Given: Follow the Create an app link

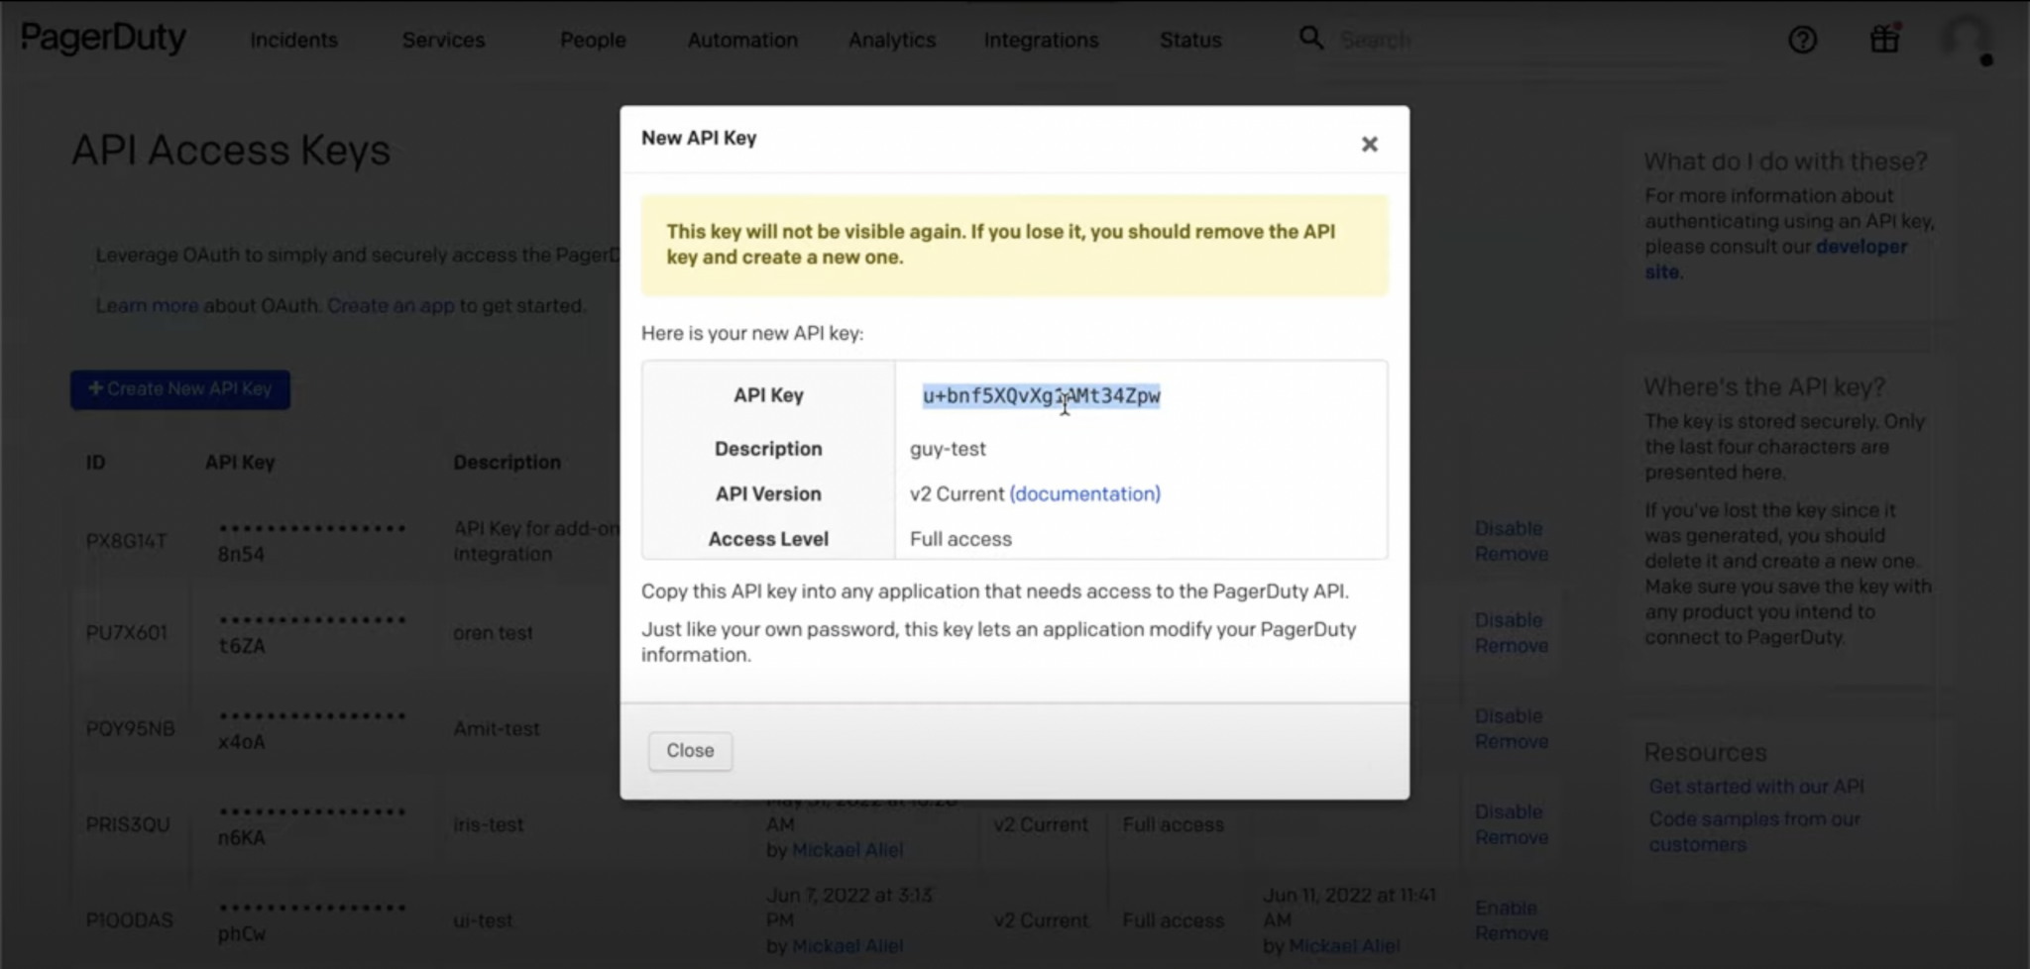Looking at the screenshot, I should click(x=391, y=306).
